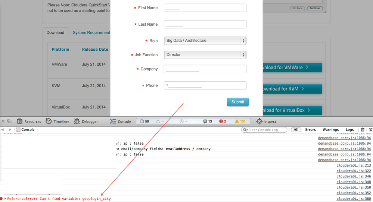Switch to the Console panel tab
The width and height of the screenshot is (373, 202).
tap(120, 121)
